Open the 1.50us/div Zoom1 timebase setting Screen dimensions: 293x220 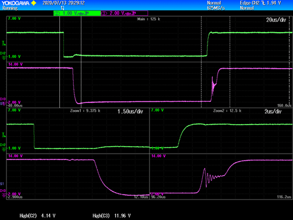pos(130,111)
